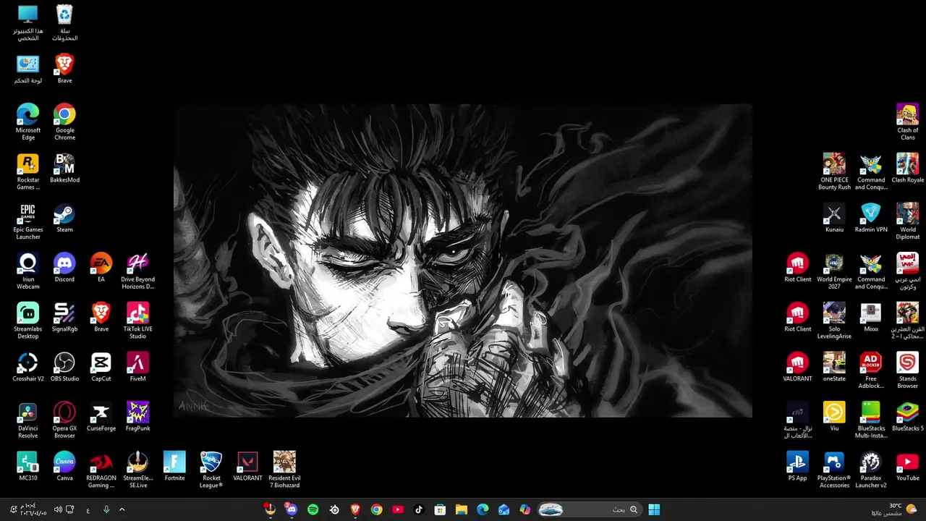The height and width of the screenshot is (521, 926).
Task: Select the This PC desktop icon
Action: [x=28, y=22]
